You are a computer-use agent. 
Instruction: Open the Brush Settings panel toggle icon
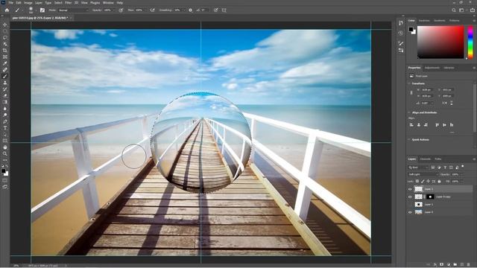(42, 10)
